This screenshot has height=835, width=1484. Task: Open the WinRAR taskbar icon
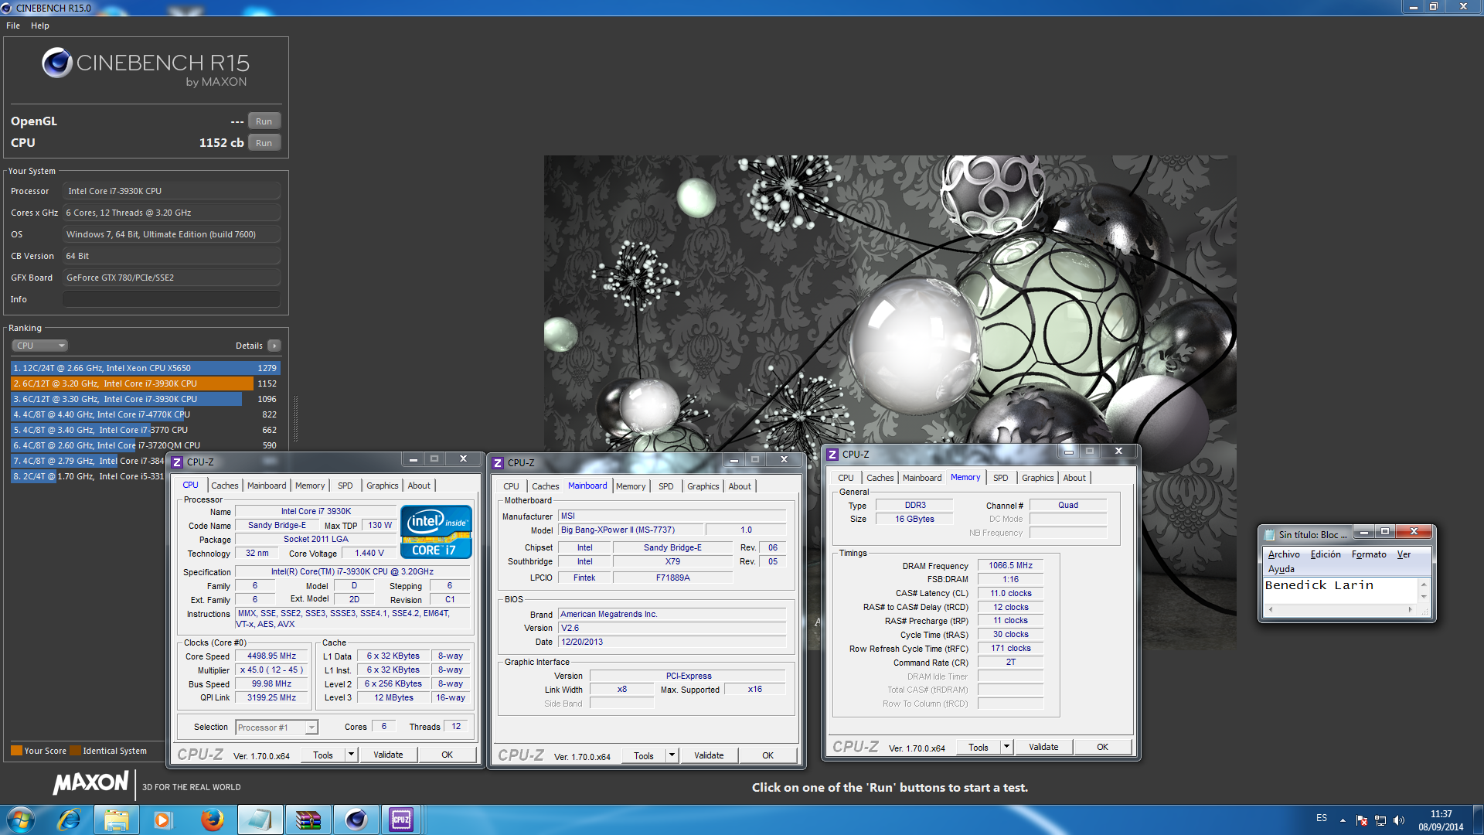pos(308,820)
